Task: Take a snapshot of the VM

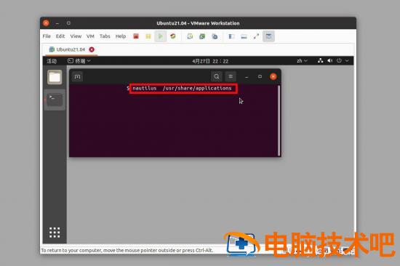Action: pyautogui.click(x=190, y=36)
